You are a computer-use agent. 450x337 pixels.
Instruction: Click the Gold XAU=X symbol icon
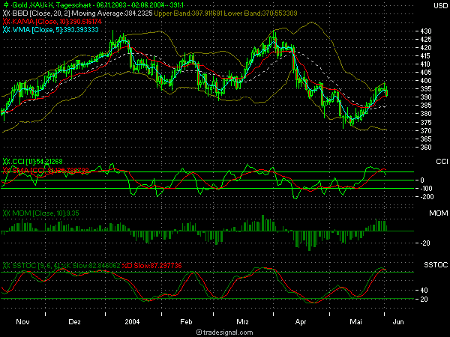point(6,5)
